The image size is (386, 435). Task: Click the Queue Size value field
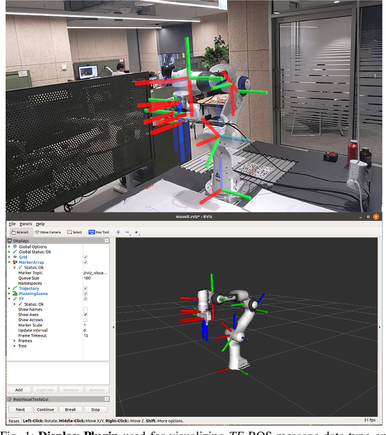(95, 278)
